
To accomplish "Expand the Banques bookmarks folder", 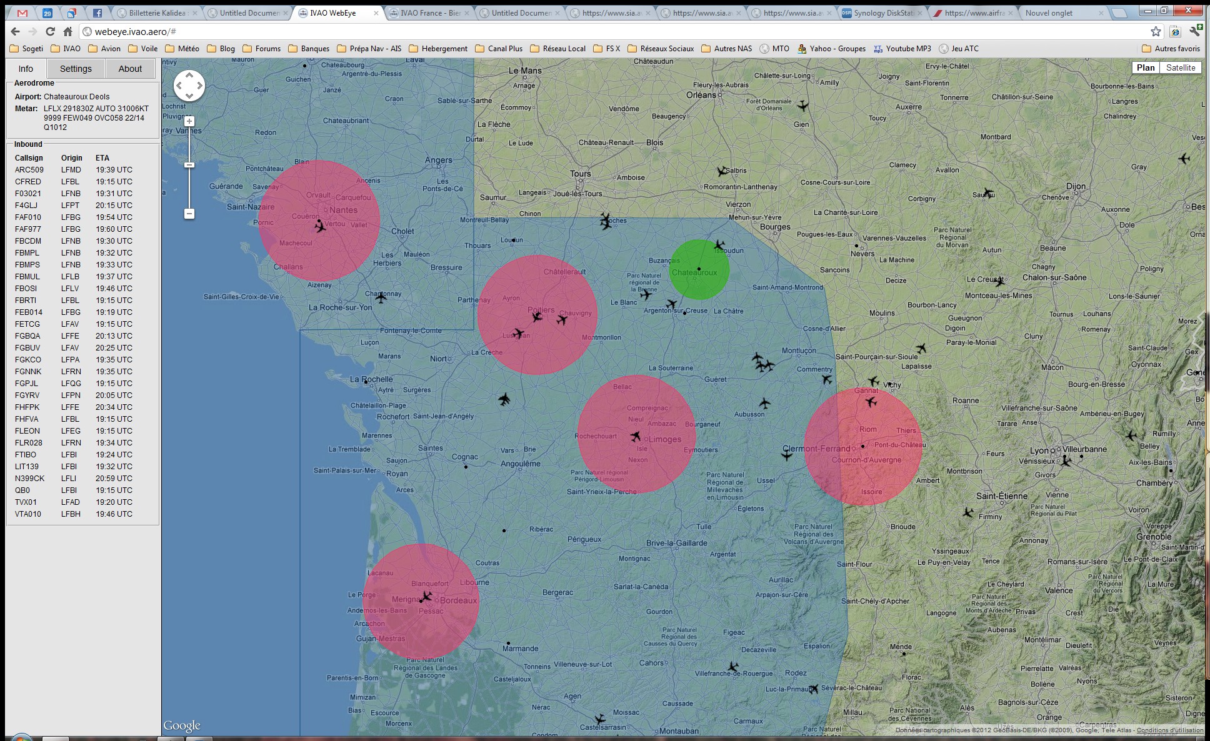I will click(x=309, y=48).
